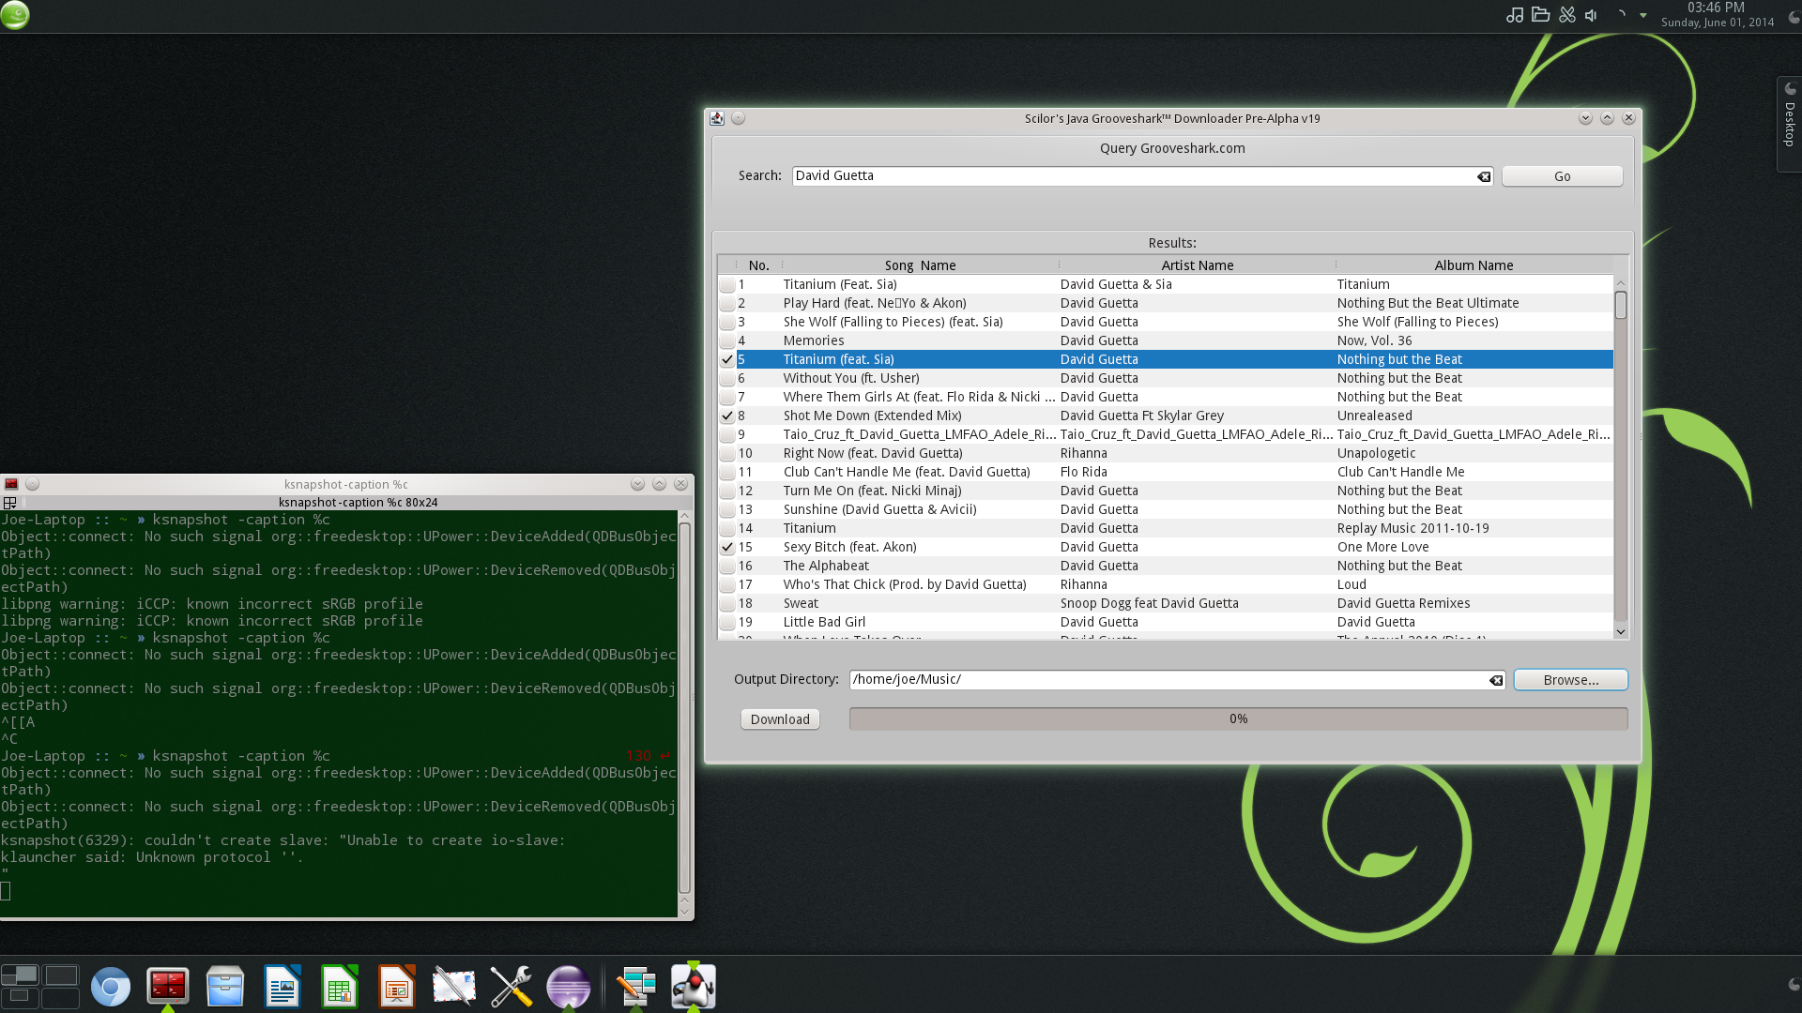Launch LibreOffice Calc from the taskbar
Image resolution: width=1802 pixels, height=1013 pixels.
[x=339, y=987]
